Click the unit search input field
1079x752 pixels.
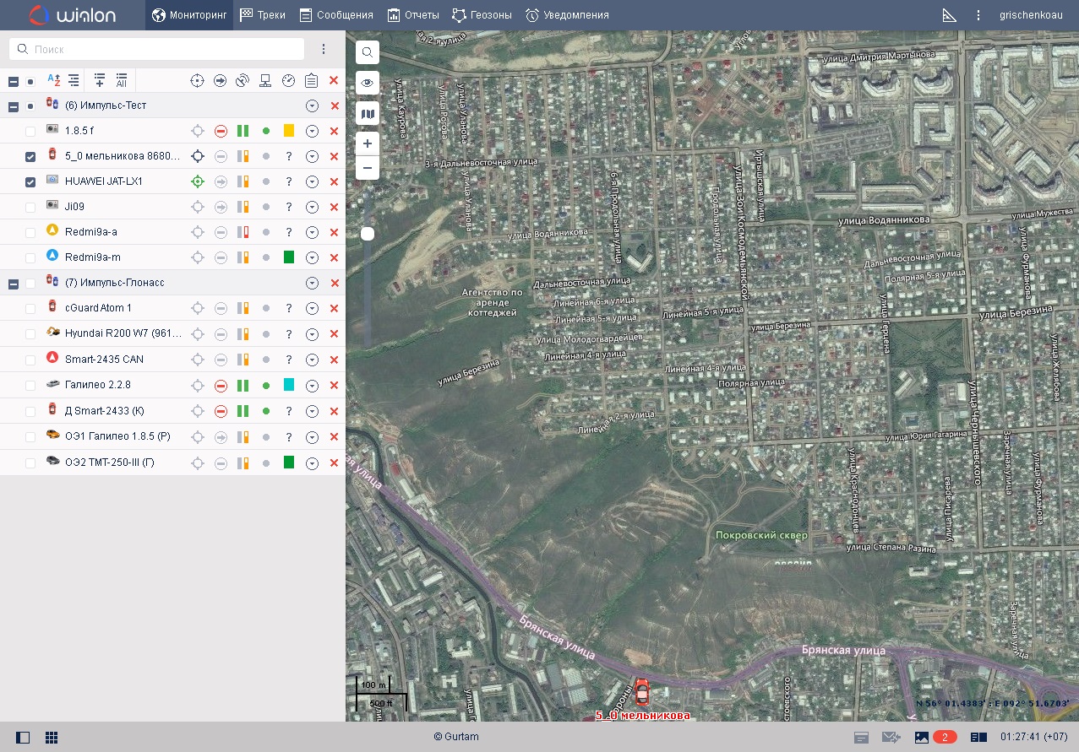pos(156,49)
